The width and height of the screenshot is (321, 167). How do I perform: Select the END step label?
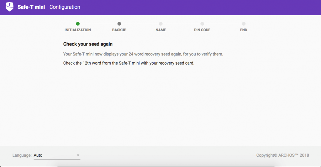point(244,30)
